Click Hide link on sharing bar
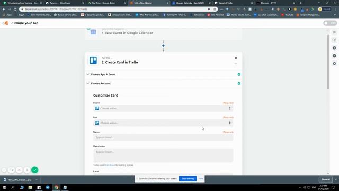 [x=201, y=179]
